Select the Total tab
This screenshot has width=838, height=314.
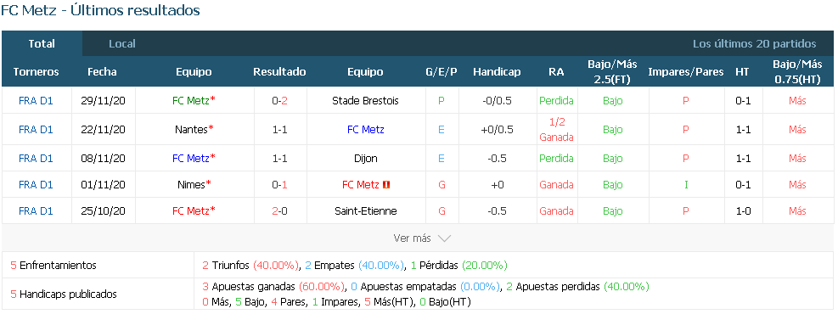[42, 44]
